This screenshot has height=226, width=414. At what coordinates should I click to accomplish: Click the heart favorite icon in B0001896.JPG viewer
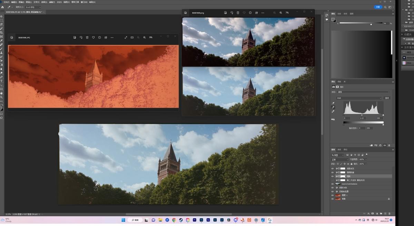coord(93,37)
